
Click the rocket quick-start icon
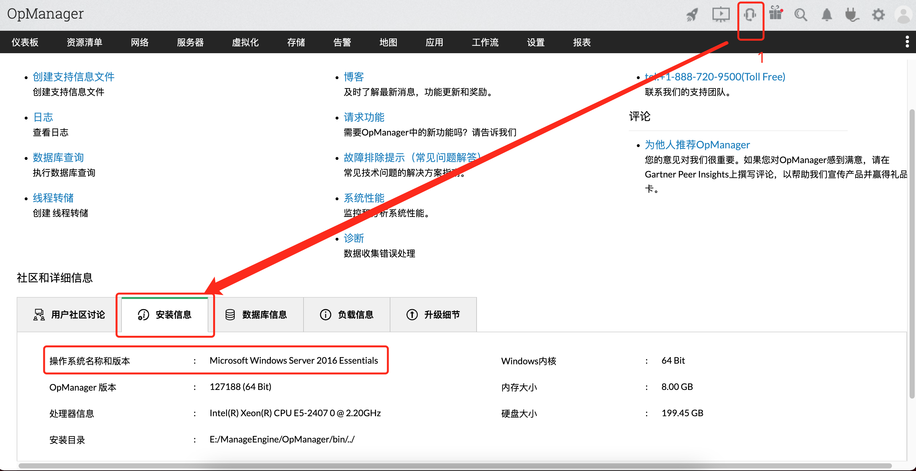click(692, 15)
